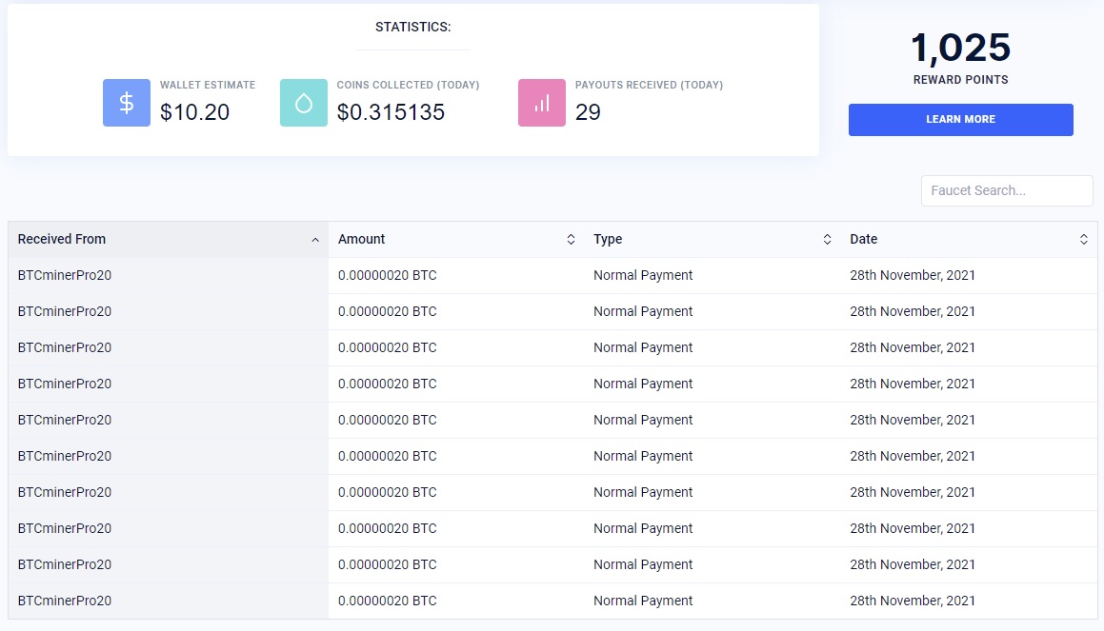Click the $0.315135 coins collected value

(391, 112)
